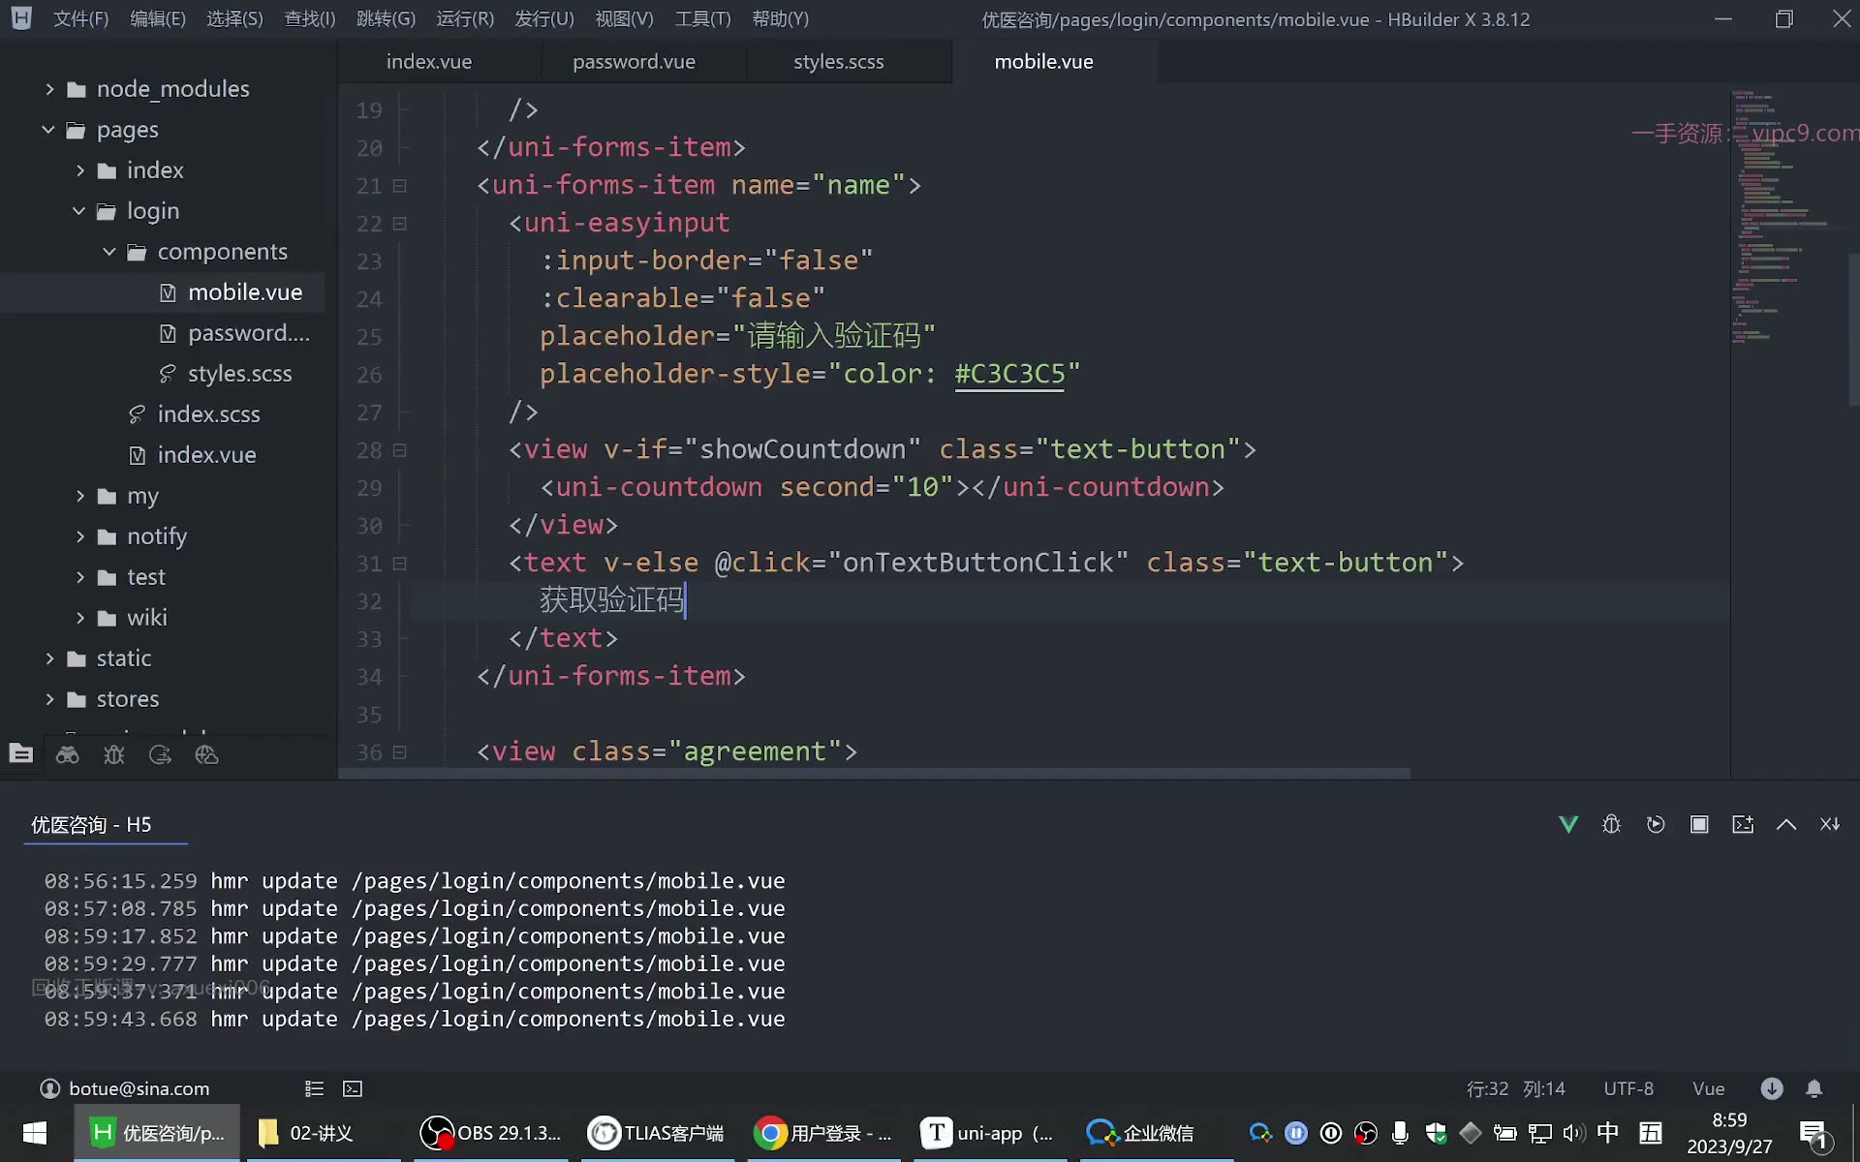Open the terminal icon in status bar
1860x1162 pixels.
pos(353,1088)
